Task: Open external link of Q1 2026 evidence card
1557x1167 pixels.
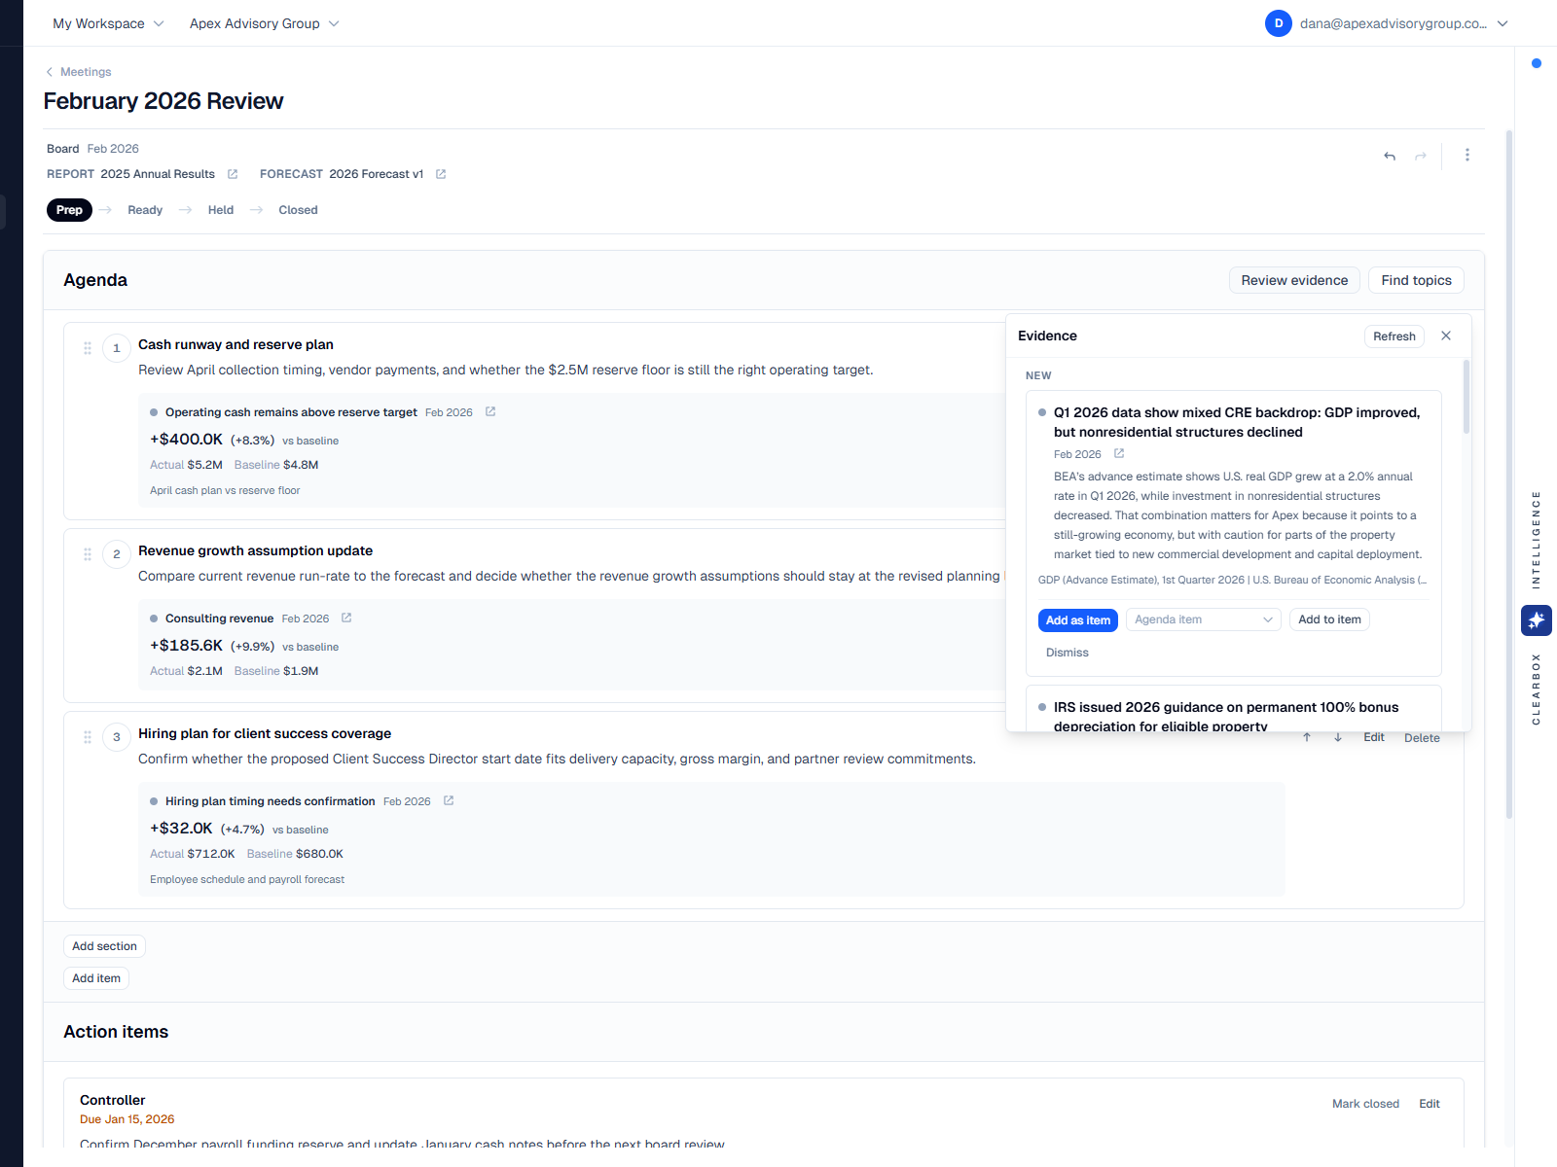Action: pos(1119,453)
